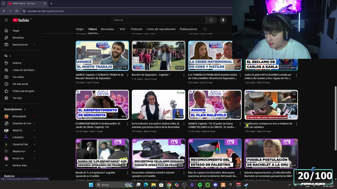
Task: Open options for Isidora Uribe video
Action: pyautogui.click(x=184, y=124)
